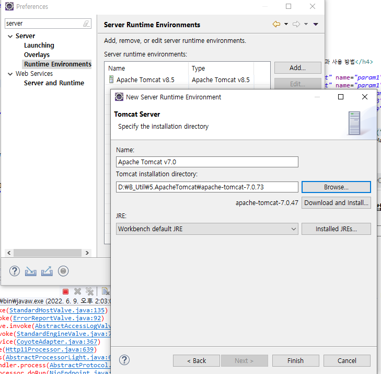Close the New Server Runtime Environment dialog

[x=364, y=97]
